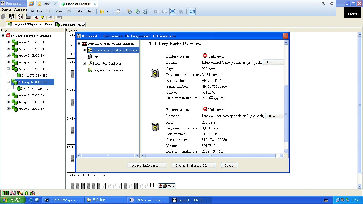Collapse Overall Component Information node
This screenshot has width=363, height=204.
tap(79, 44)
